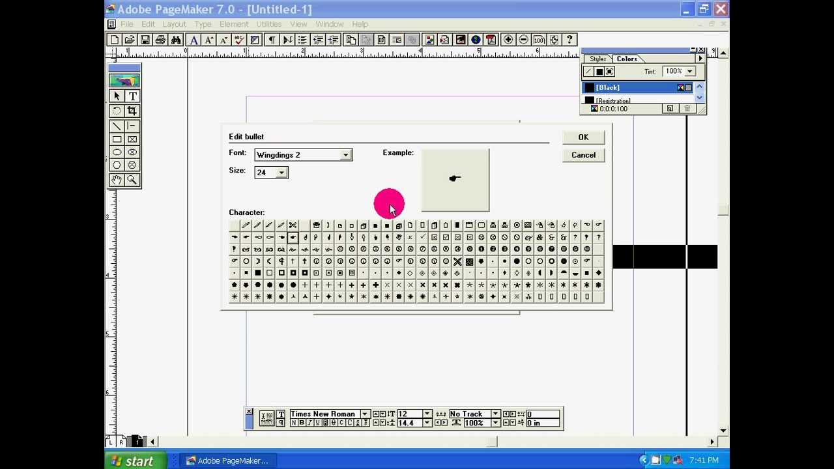
Task: Switch control palette to paragraph view
Action: coord(281,423)
